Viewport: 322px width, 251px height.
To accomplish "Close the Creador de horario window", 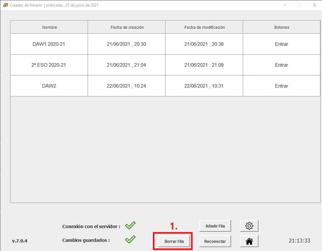I will [314, 5].
